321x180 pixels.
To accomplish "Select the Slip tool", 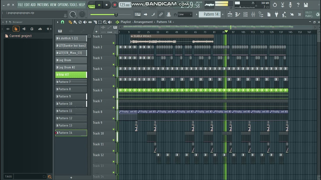I will [90, 22].
